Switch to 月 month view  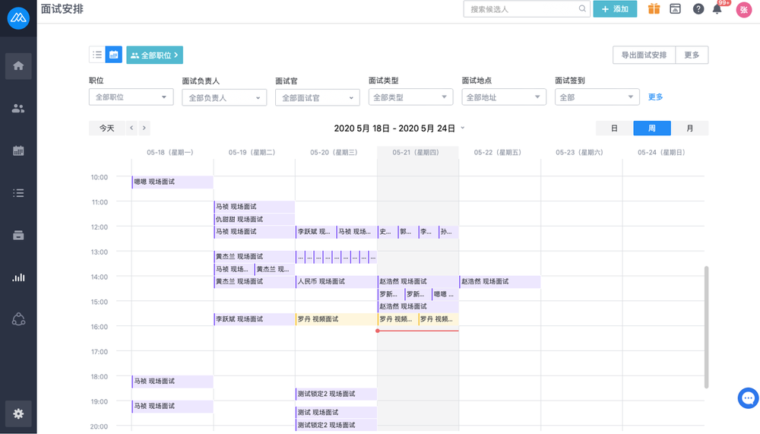690,128
